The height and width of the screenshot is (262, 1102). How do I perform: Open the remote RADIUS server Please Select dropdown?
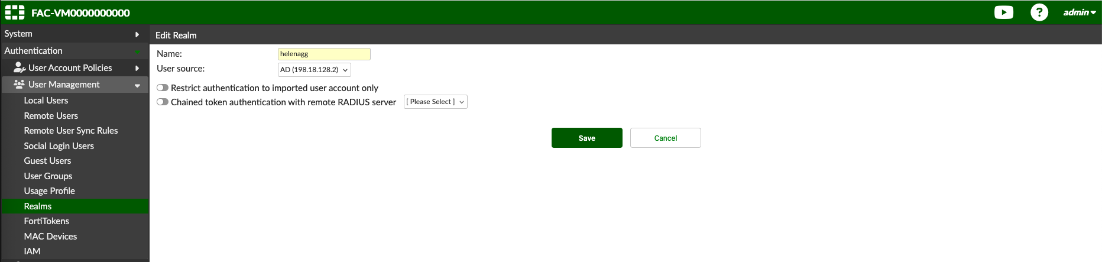[435, 102]
